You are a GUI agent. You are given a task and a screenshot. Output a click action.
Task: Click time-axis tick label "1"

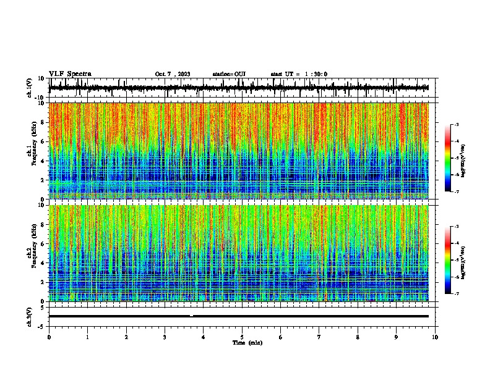tap(88, 337)
